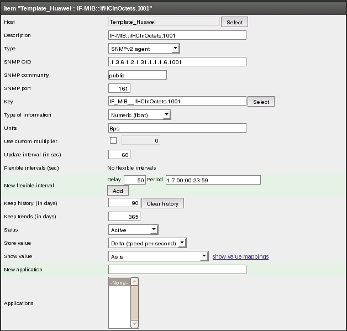Screen dimensions: 347x331
Task: Focus the Units input field
Action: click(177, 128)
